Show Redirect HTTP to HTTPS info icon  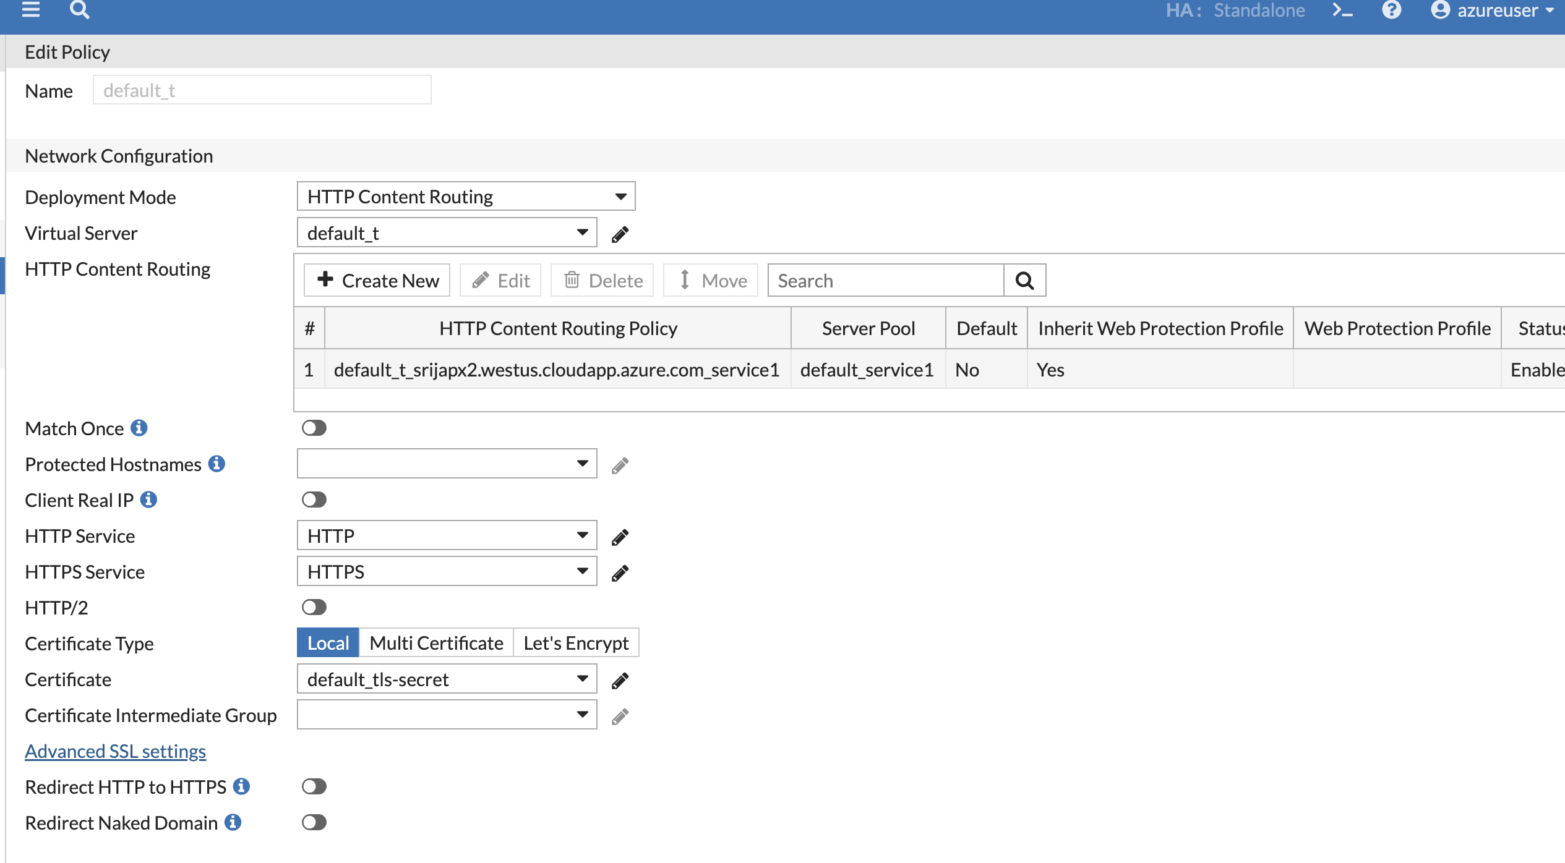tap(241, 786)
